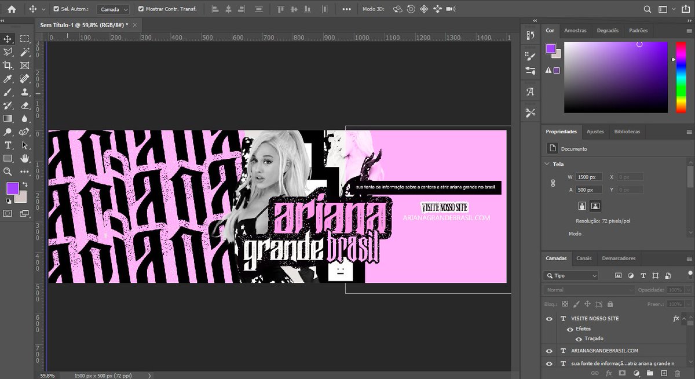The height and width of the screenshot is (379, 695).
Task: Hide the Traçado effect
Action: (x=579, y=339)
